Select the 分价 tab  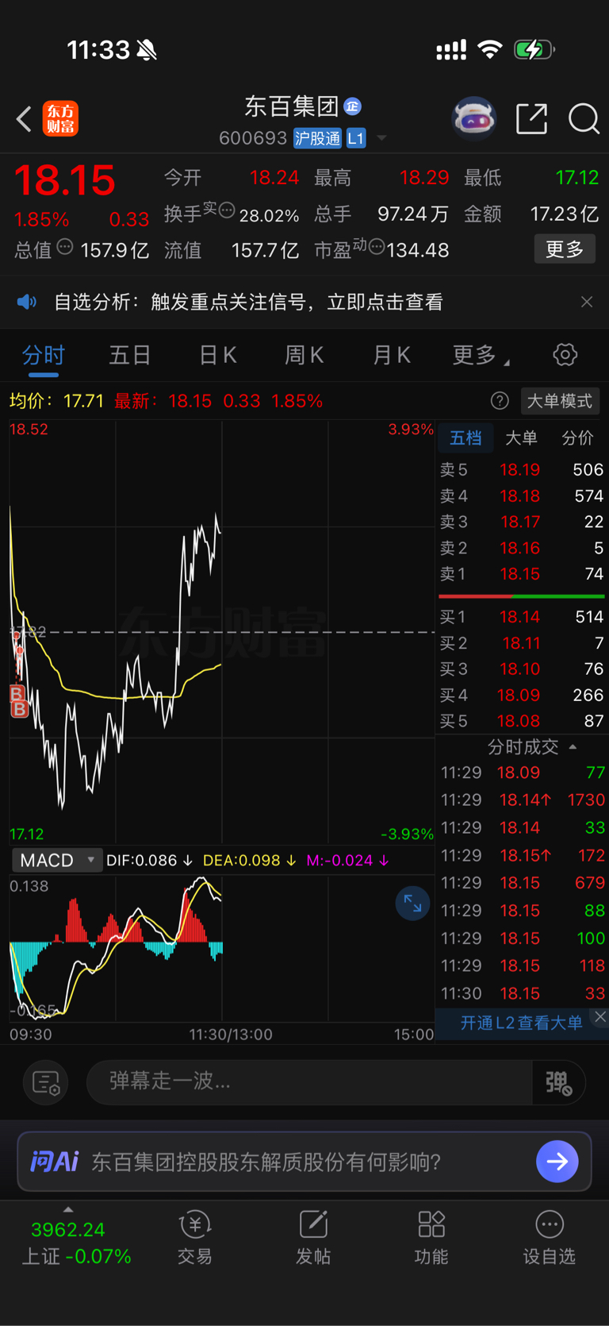[x=577, y=438]
